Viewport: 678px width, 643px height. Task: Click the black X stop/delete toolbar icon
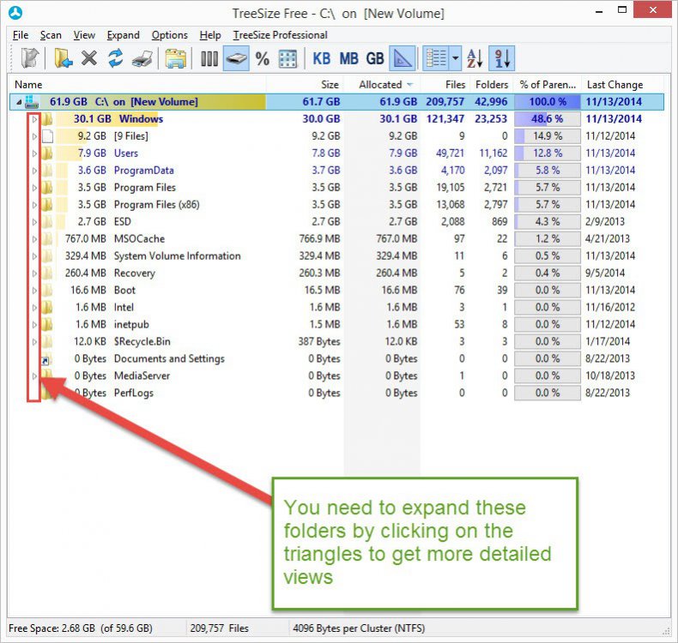coord(89,58)
